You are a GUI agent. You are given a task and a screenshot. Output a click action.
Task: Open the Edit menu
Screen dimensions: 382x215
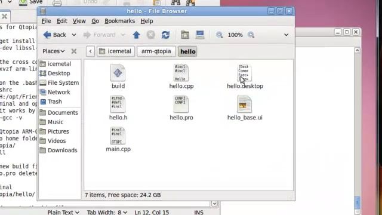click(x=62, y=21)
